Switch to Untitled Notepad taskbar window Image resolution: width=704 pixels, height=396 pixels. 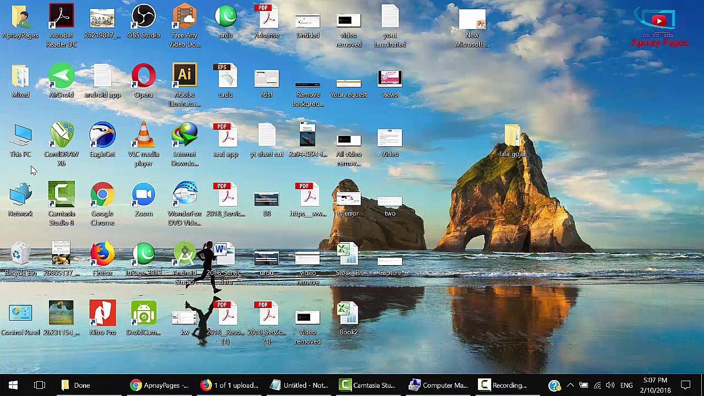click(299, 385)
